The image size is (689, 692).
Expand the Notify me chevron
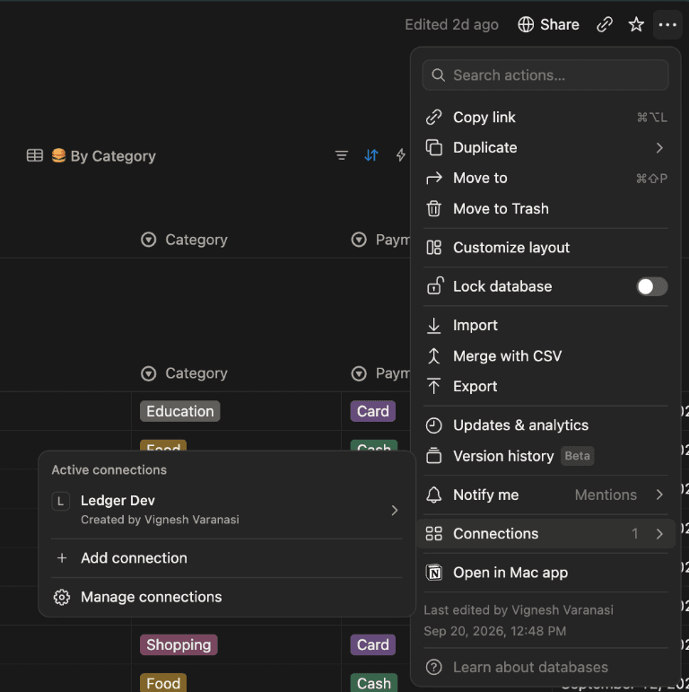click(659, 495)
